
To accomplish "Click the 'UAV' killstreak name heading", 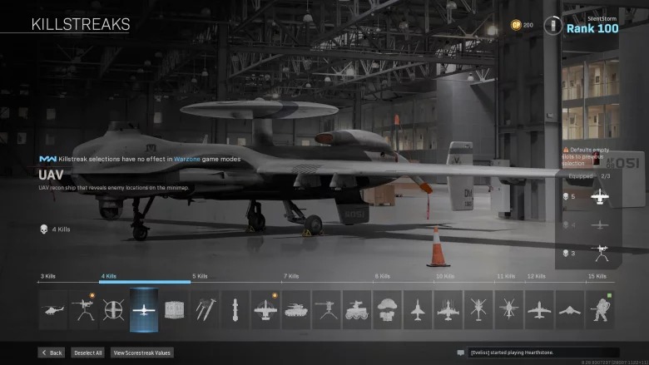I will point(51,175).
